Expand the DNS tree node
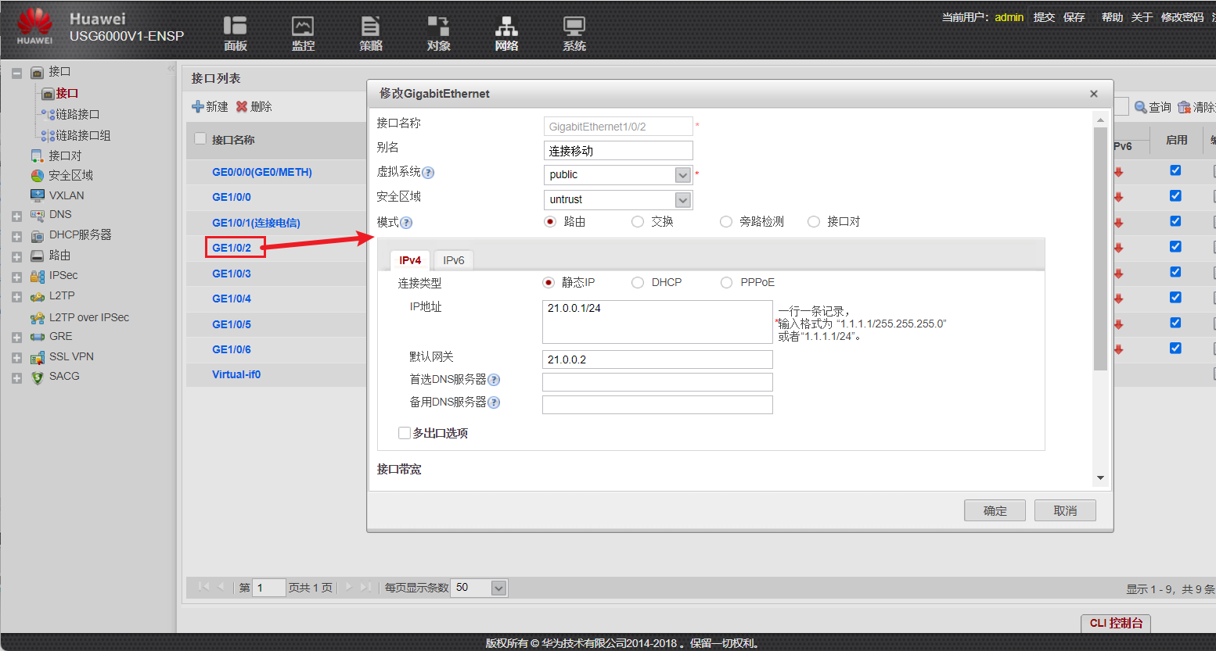The width and height of the screenshot is (1216, 651). (16, 216)
